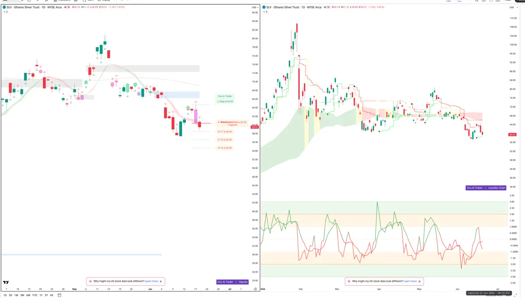Open the go-to-date calendar icon
The image size is (525, 298).
click(59, 295)
